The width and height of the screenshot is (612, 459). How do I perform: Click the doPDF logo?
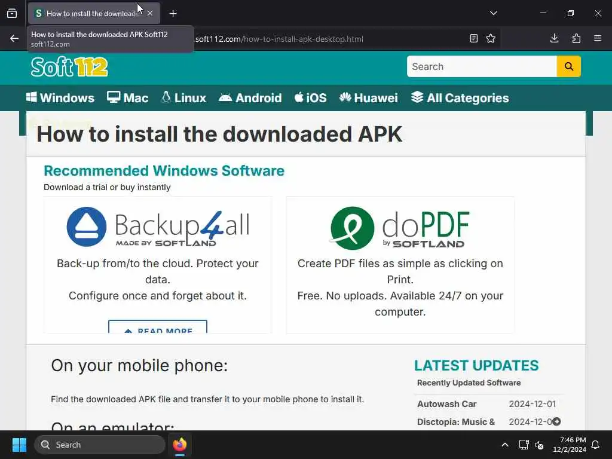pyautogui.click(x=400, y=228)
